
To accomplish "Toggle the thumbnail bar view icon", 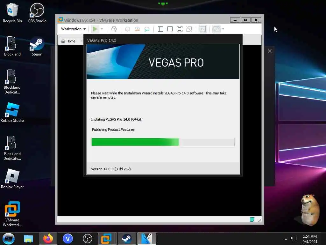I will tap(170, 29).
